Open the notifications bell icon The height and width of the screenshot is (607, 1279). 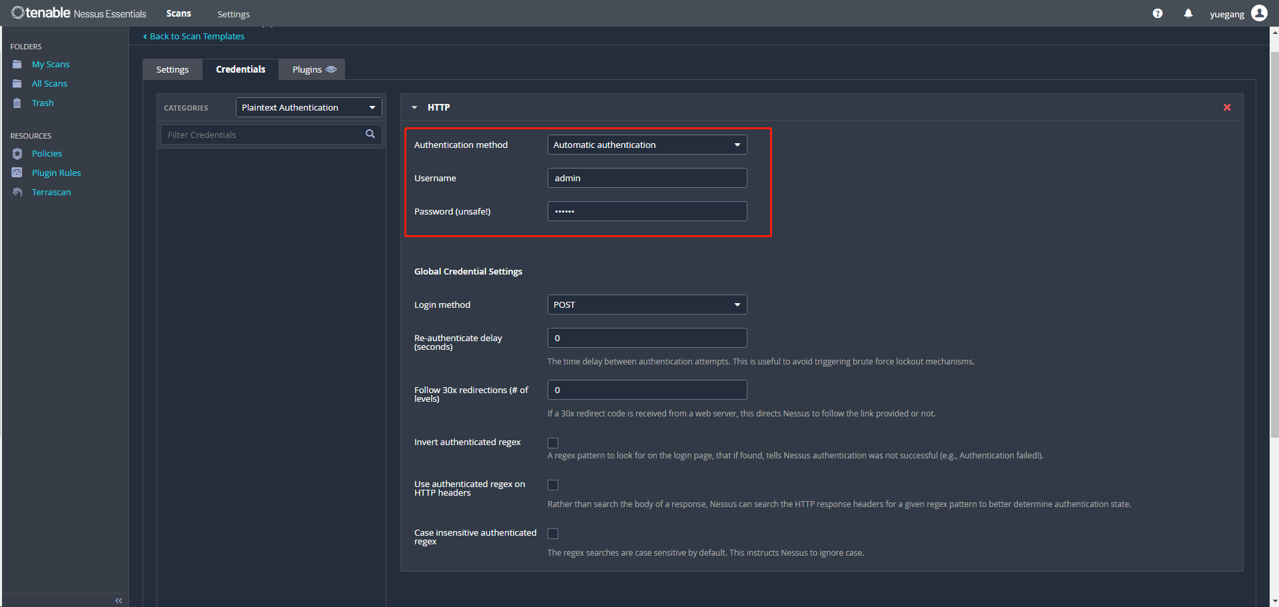(1188, 13)
